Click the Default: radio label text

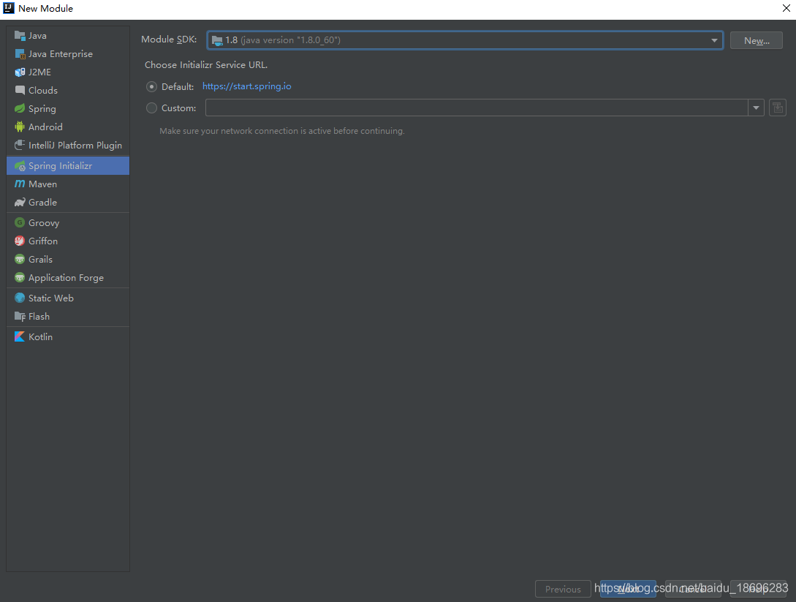coord(178,87)
